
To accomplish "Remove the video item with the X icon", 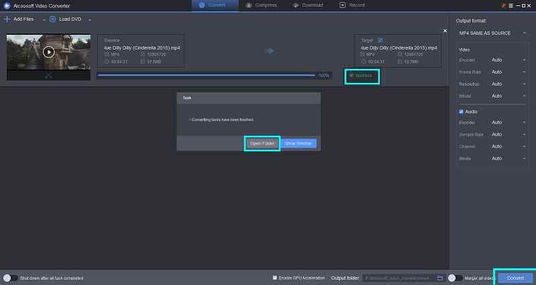I will tap(445, 31).
